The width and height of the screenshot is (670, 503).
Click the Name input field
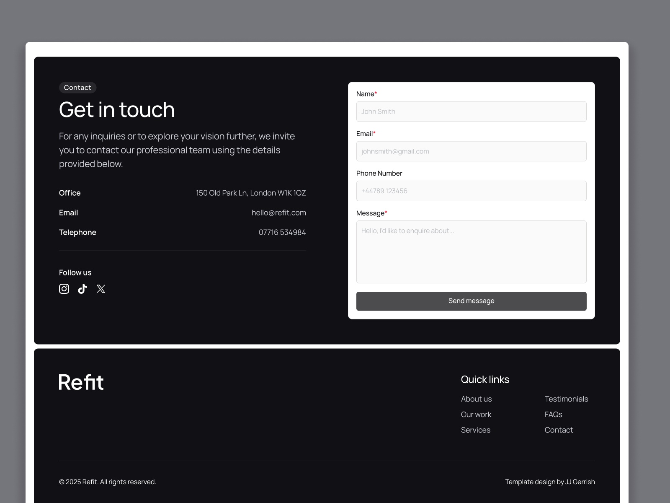pyautogui.click(x=471, y=111)
